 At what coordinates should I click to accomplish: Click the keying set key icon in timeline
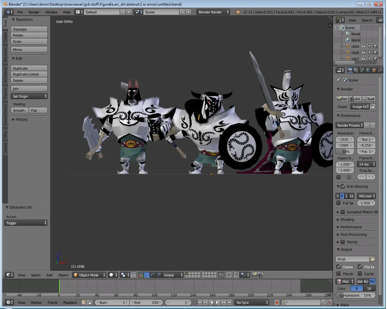[285, 302]
